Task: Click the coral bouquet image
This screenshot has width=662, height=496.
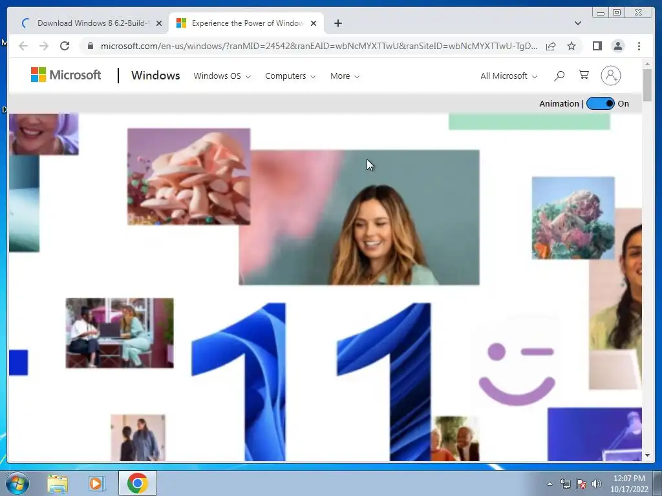Action: [x=573, y=218]
